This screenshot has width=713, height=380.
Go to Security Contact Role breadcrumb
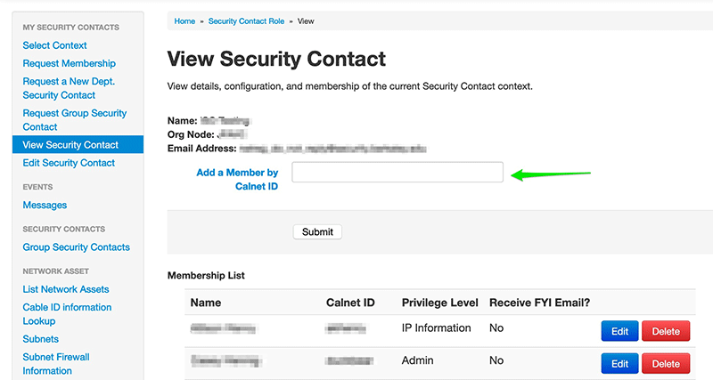246,21
